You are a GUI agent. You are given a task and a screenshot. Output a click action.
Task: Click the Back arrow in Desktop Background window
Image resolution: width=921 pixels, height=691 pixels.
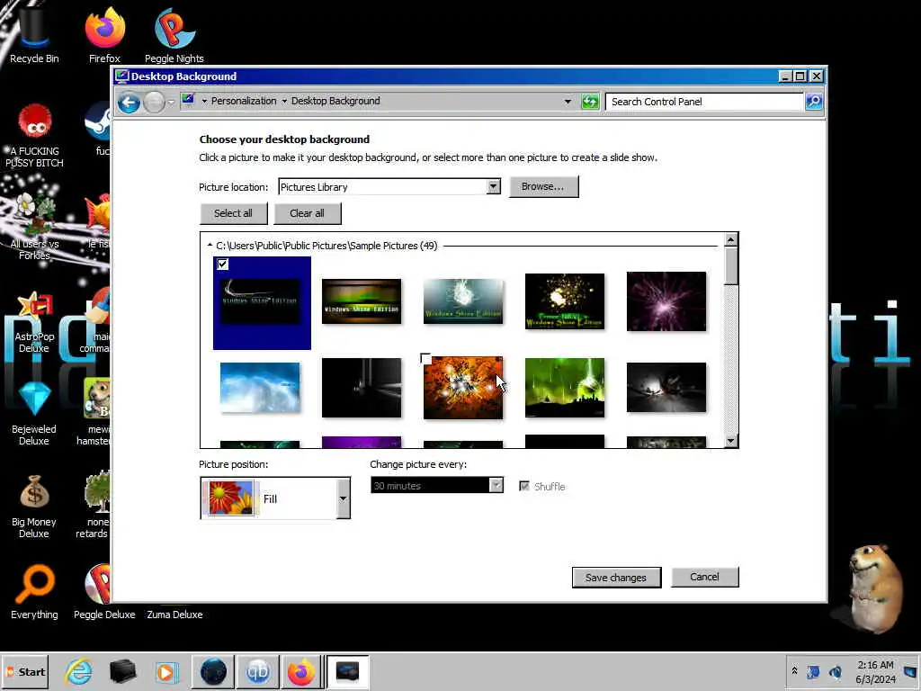[x=129, y=103]
